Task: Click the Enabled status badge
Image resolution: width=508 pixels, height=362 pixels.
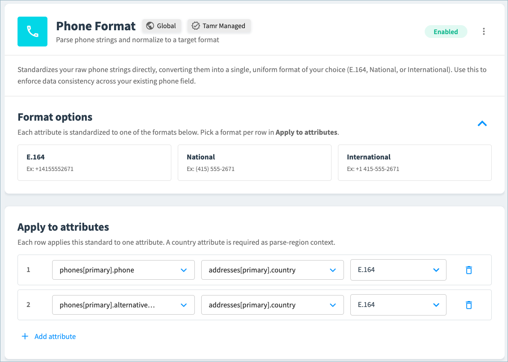Action: click(x=446, y=32)
